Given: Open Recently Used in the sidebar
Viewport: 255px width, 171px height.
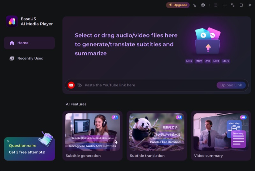Looking at the screenshot, I should coord(29,58).
